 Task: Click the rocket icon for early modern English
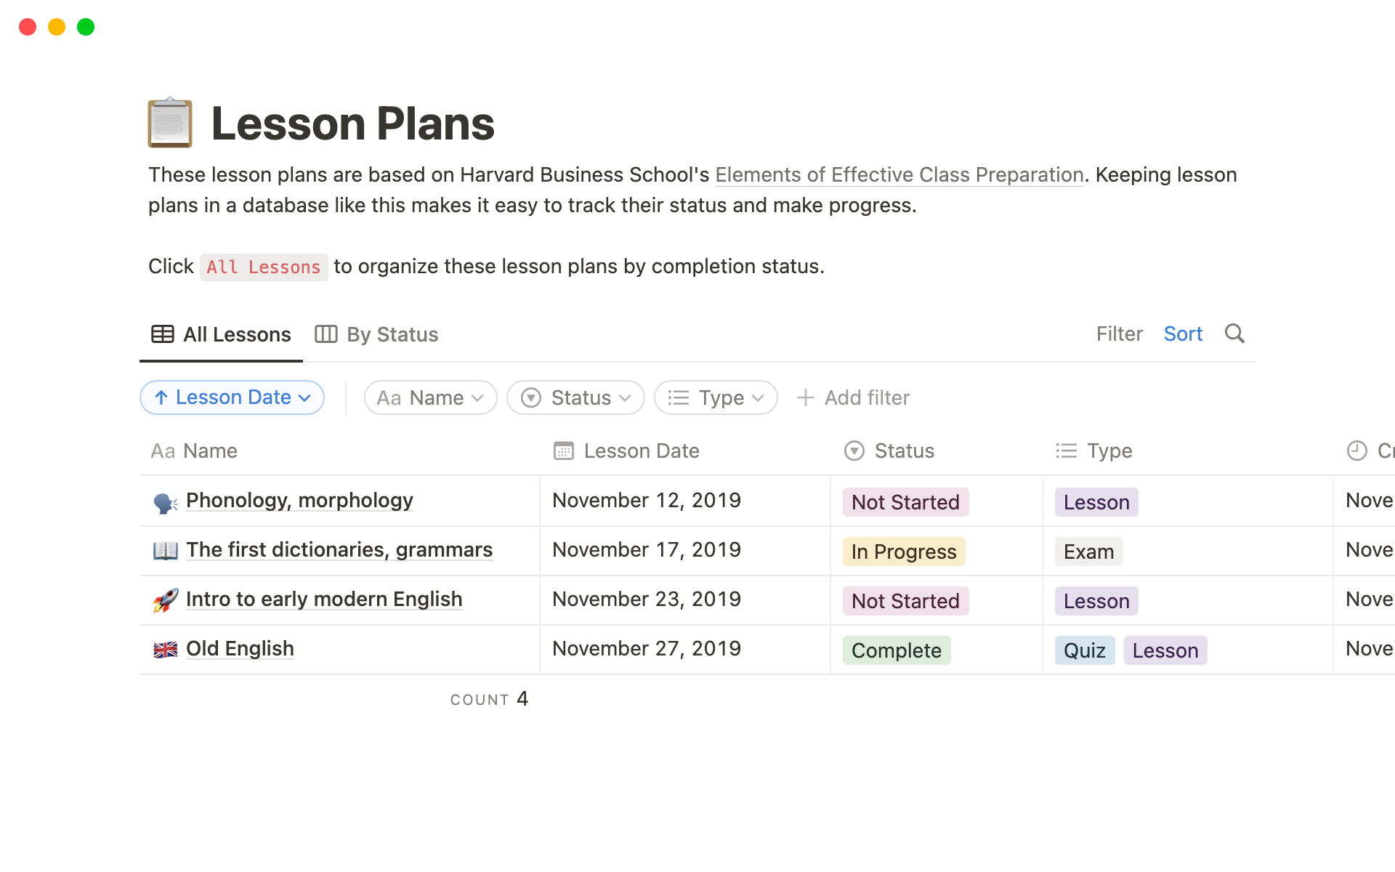coord(165,600)
